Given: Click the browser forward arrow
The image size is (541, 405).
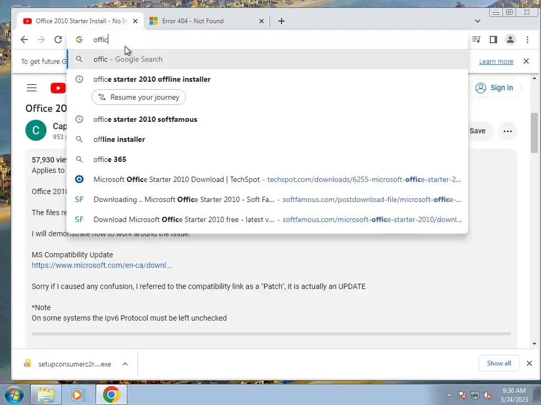Looking at the screenshot, I should coord(41,40).
